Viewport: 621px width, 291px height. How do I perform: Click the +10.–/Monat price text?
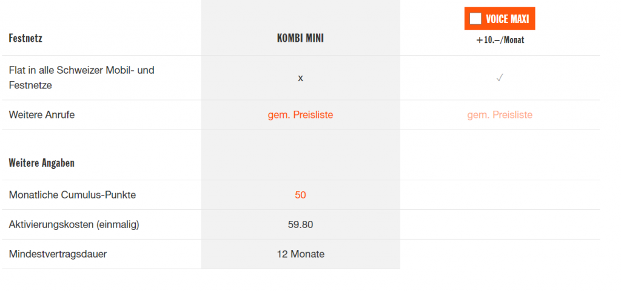[500, 41]
